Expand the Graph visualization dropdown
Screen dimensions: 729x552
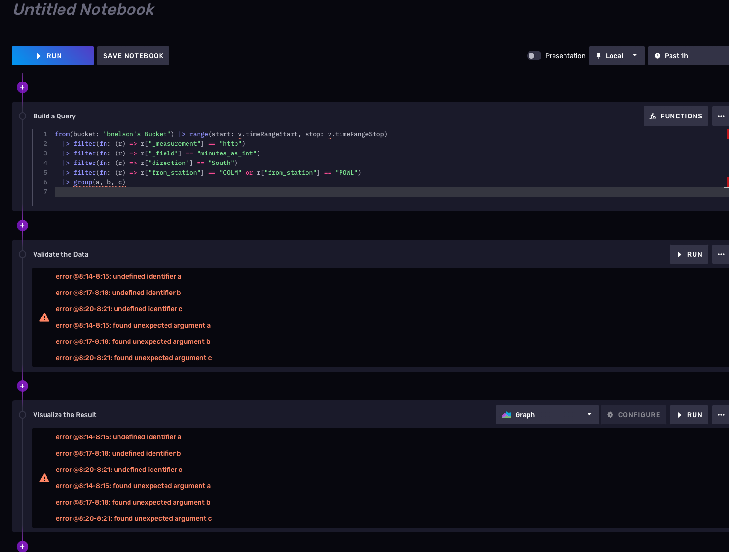589,414
